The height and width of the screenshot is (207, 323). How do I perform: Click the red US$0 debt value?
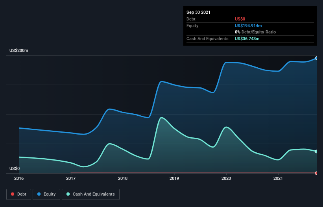[240, 19]
